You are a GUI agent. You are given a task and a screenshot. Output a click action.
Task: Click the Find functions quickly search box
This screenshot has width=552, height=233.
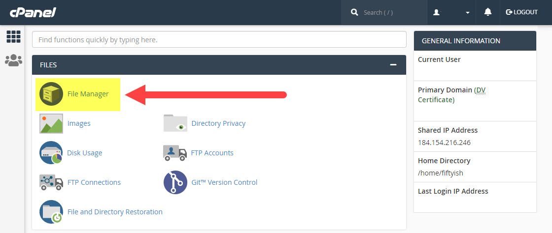(219, 39)
